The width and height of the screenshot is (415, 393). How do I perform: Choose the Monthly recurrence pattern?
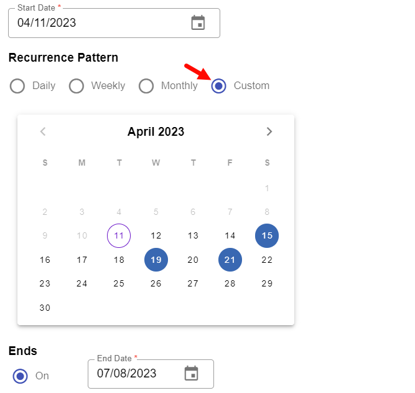coord(146,86)
